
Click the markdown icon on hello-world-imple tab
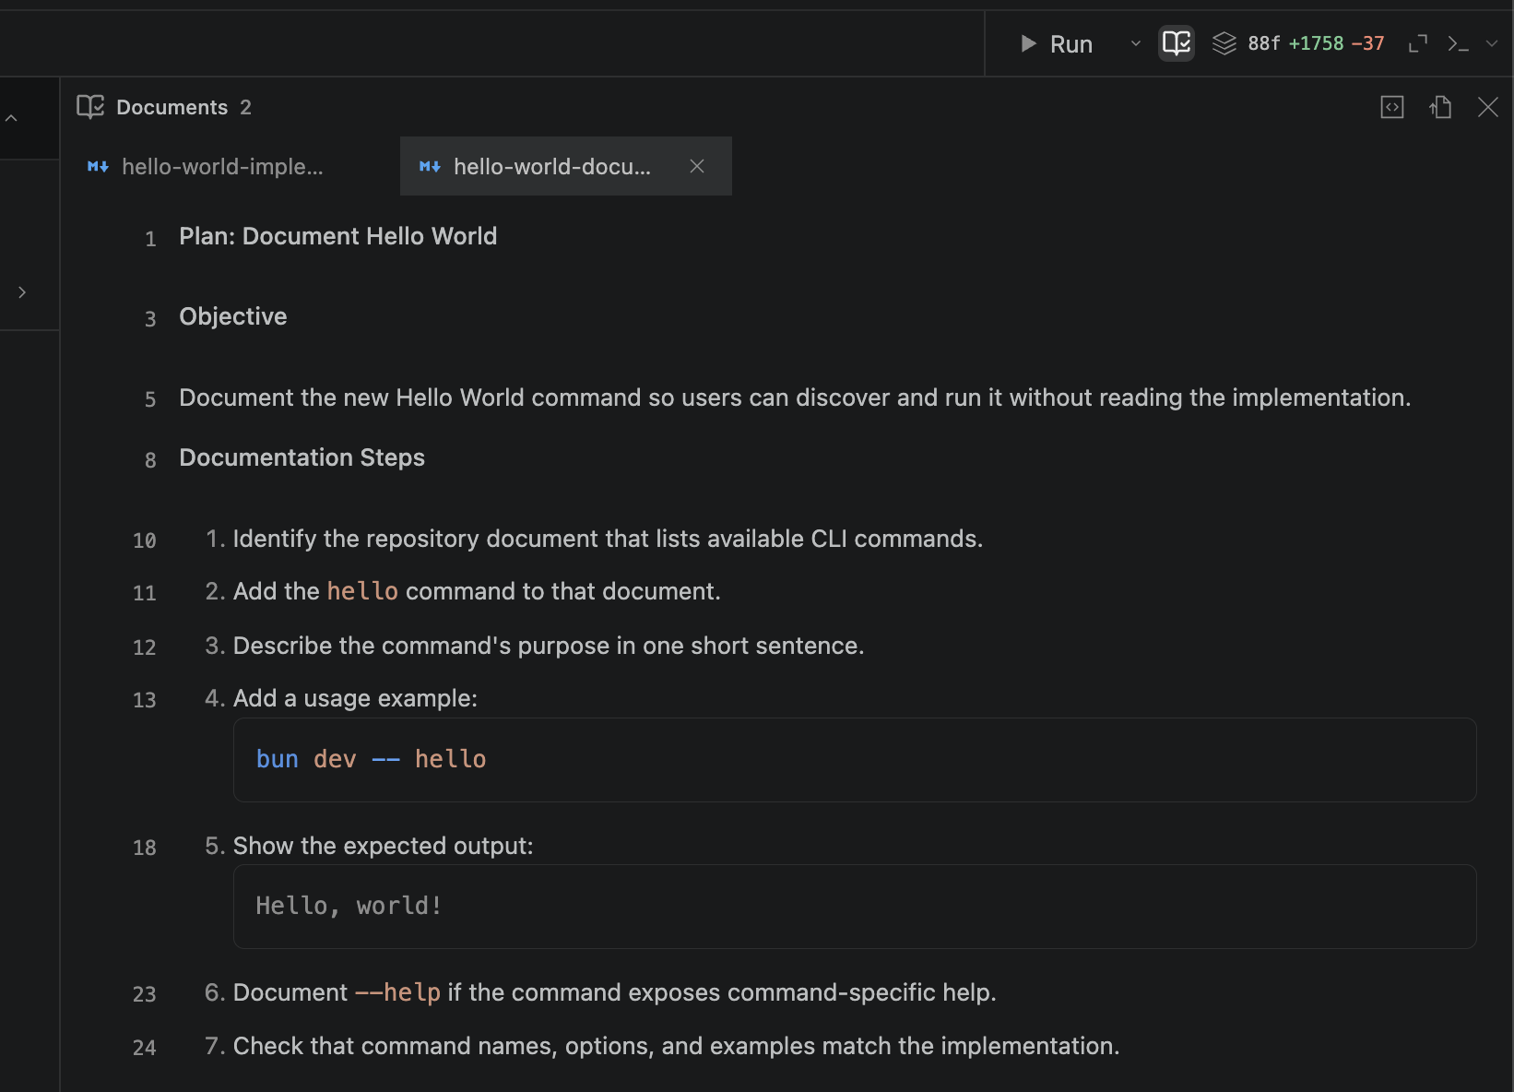98,166
